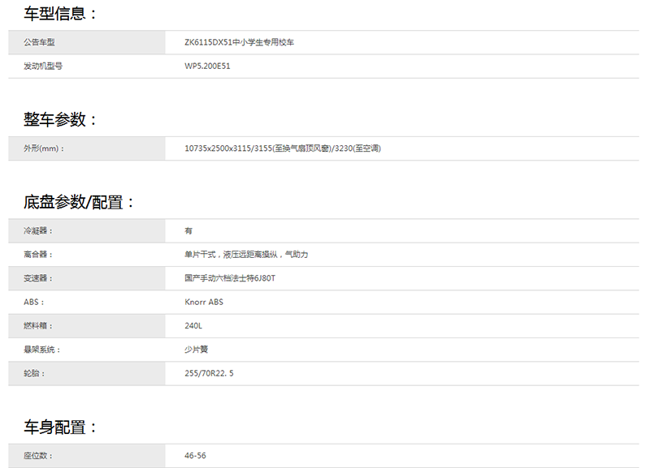The image size is (650, 468).
Task: Click the 底盘参数/配置 section heading
Action: (79, 203)
